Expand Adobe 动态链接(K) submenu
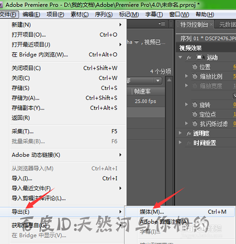 coord(67,155)
